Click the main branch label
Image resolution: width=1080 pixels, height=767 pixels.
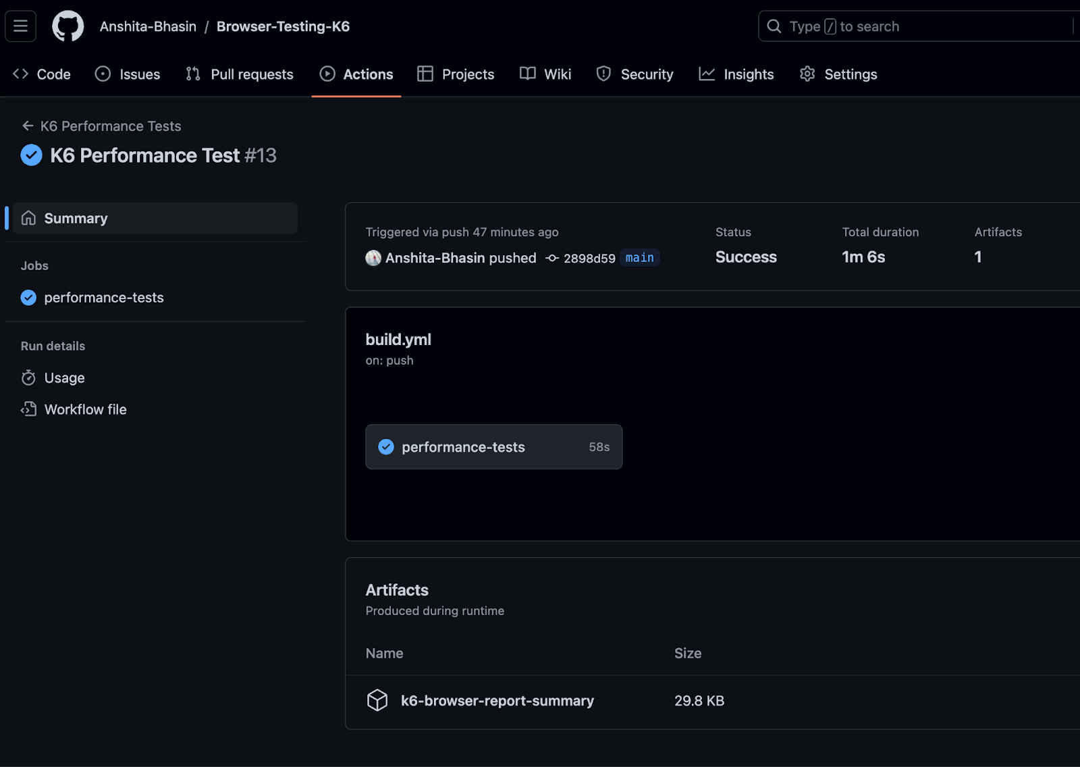[639, 258]
